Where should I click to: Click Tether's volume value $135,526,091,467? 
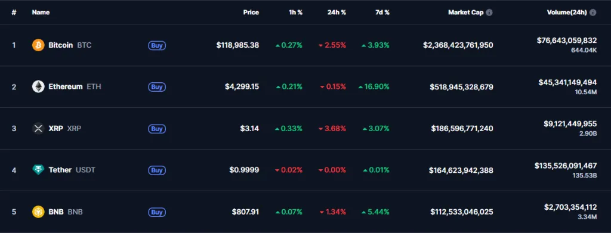(x=566, y=166)
